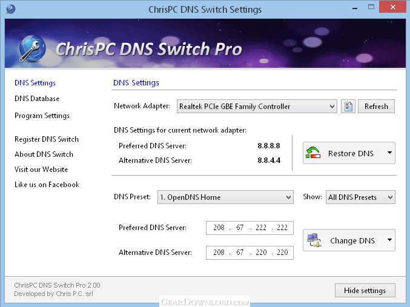The image size is (410, 307).
Task: Maximize the ChrisPC DNS Switch window
Action: coord(371,7)
